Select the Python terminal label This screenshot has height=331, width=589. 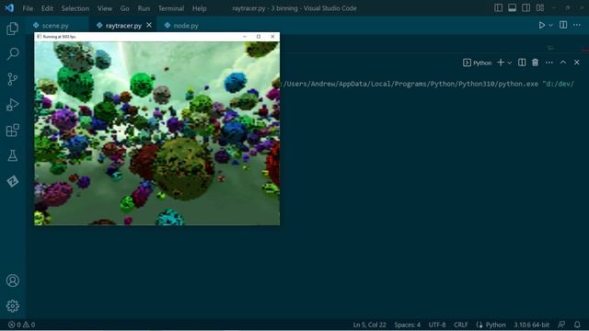coord(478,63)
